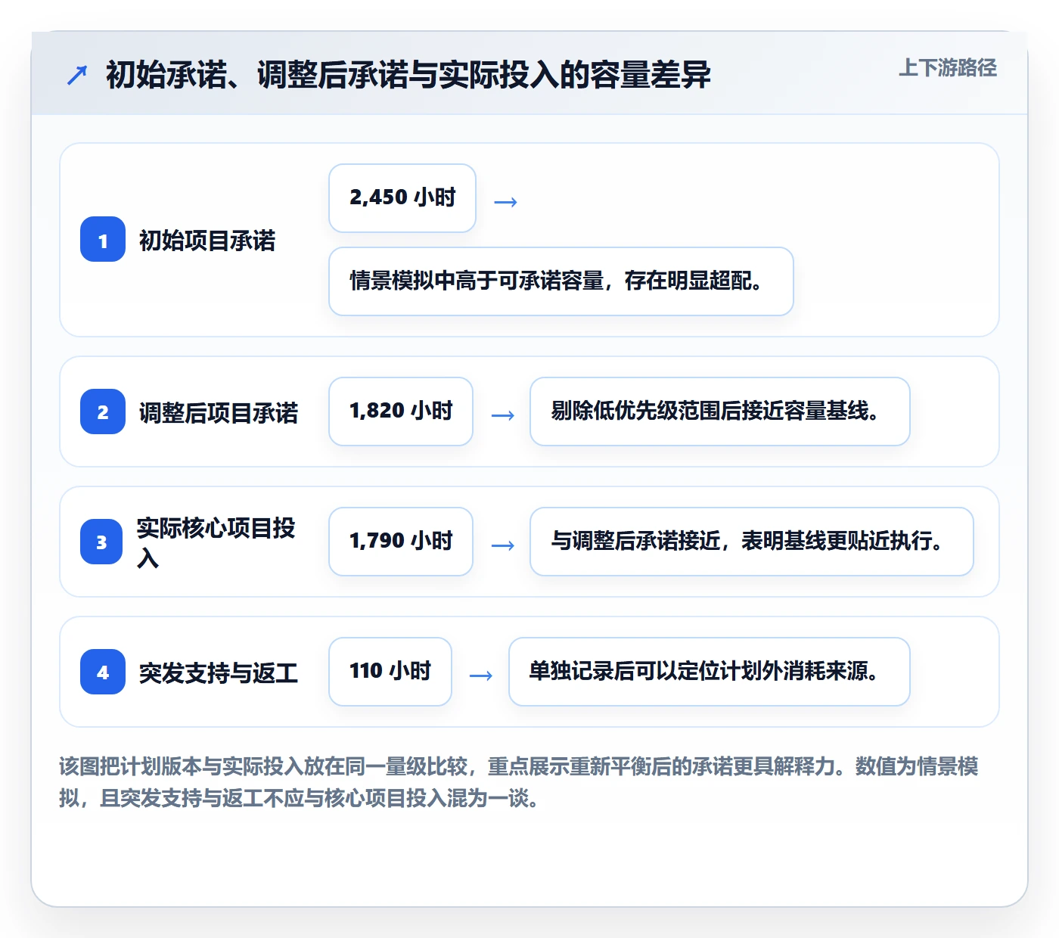
Task: Click the 110 小时 value box
Action: tap(390, 672)
